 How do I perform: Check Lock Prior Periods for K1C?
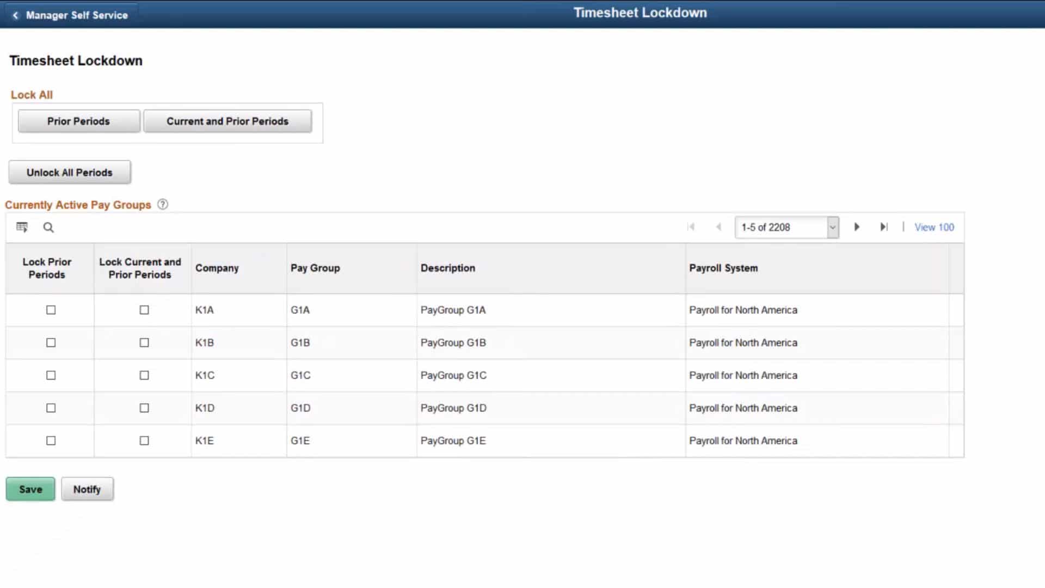coord(51,375)
